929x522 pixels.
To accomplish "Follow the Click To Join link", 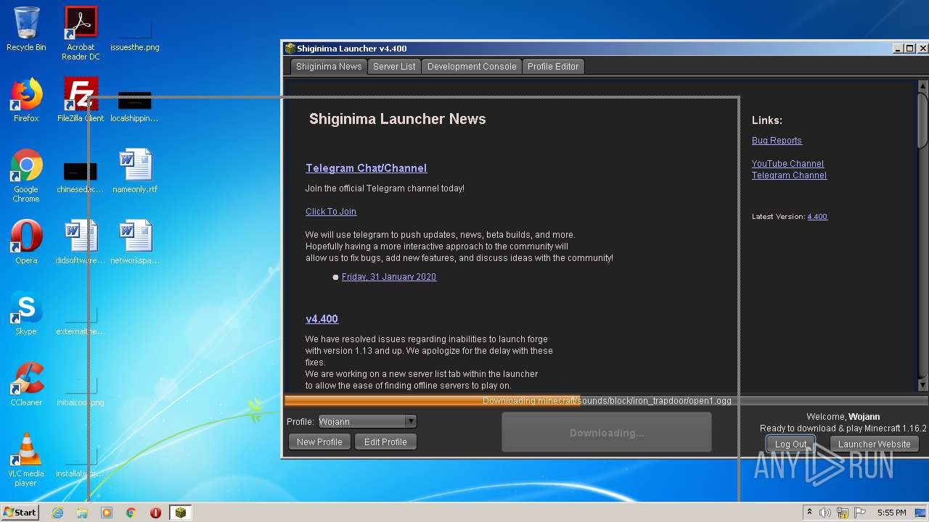I will 331,212.
